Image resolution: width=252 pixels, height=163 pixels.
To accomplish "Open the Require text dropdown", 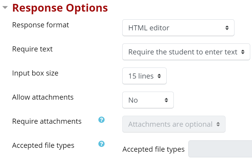I will (x=186, y=52).
